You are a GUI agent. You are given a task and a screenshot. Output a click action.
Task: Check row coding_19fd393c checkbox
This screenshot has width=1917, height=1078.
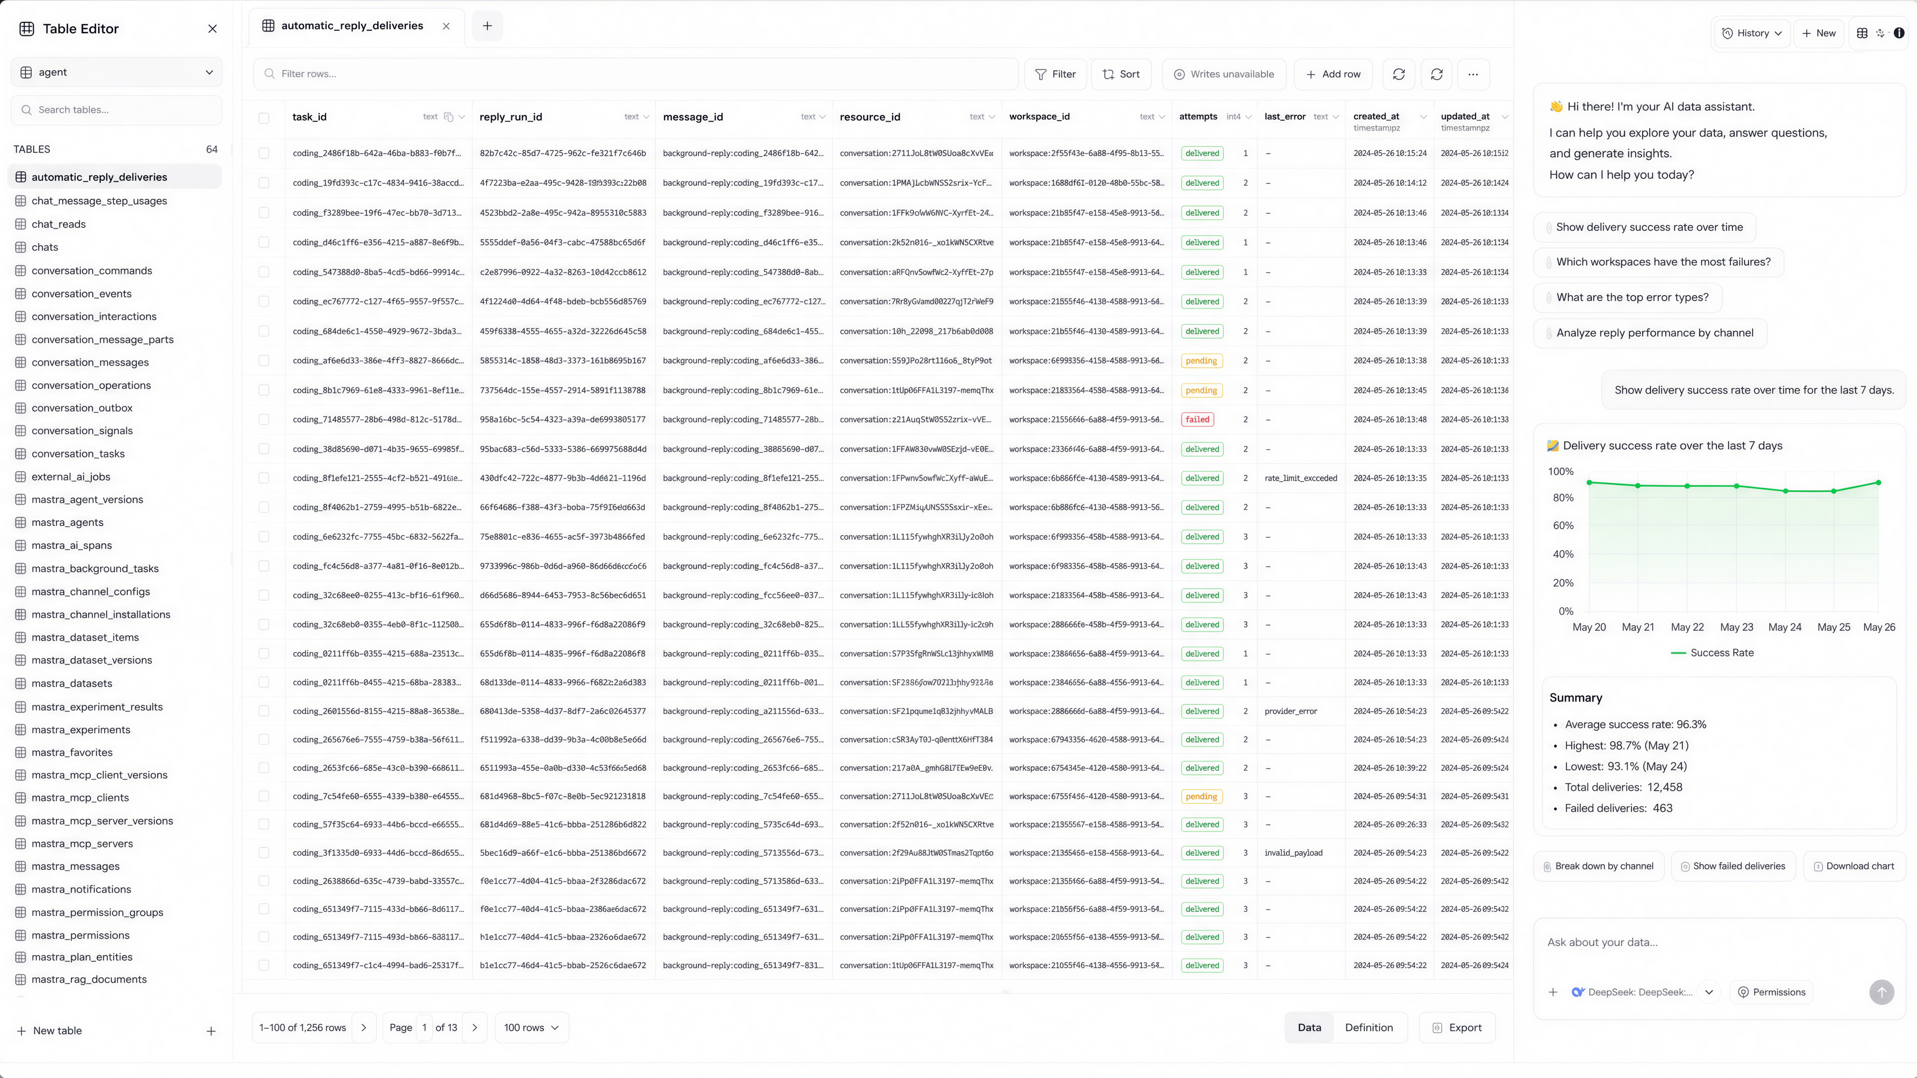click(264, 183)
